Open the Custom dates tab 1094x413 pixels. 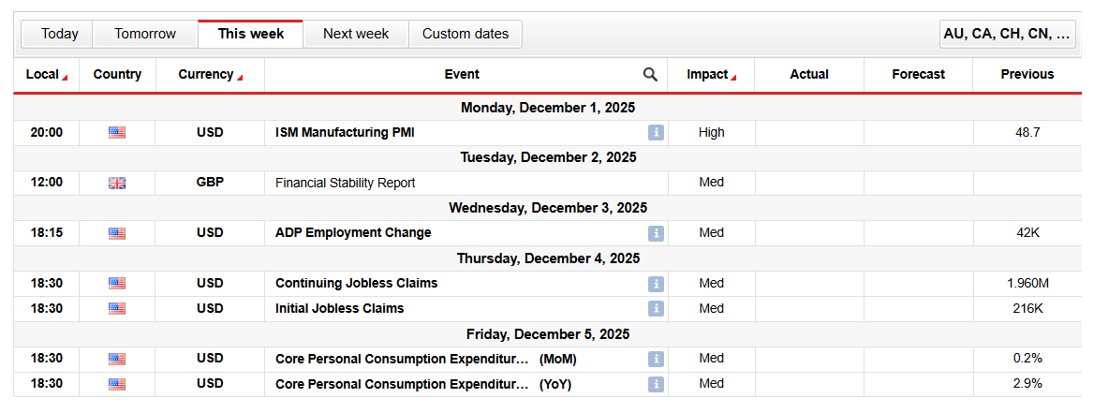click(x=466, y=34)
